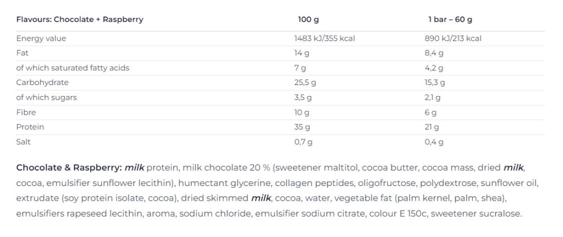This screenshot has width=563, height=237.
Task: Select the "Carbohydrate" row label
Action: [x=42, y=82]
